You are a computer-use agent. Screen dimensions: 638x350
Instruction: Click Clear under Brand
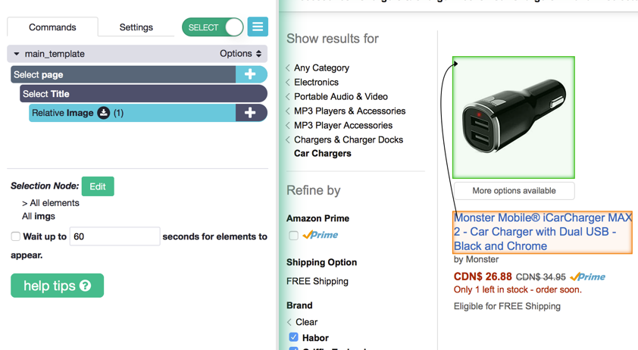point(306,322)
